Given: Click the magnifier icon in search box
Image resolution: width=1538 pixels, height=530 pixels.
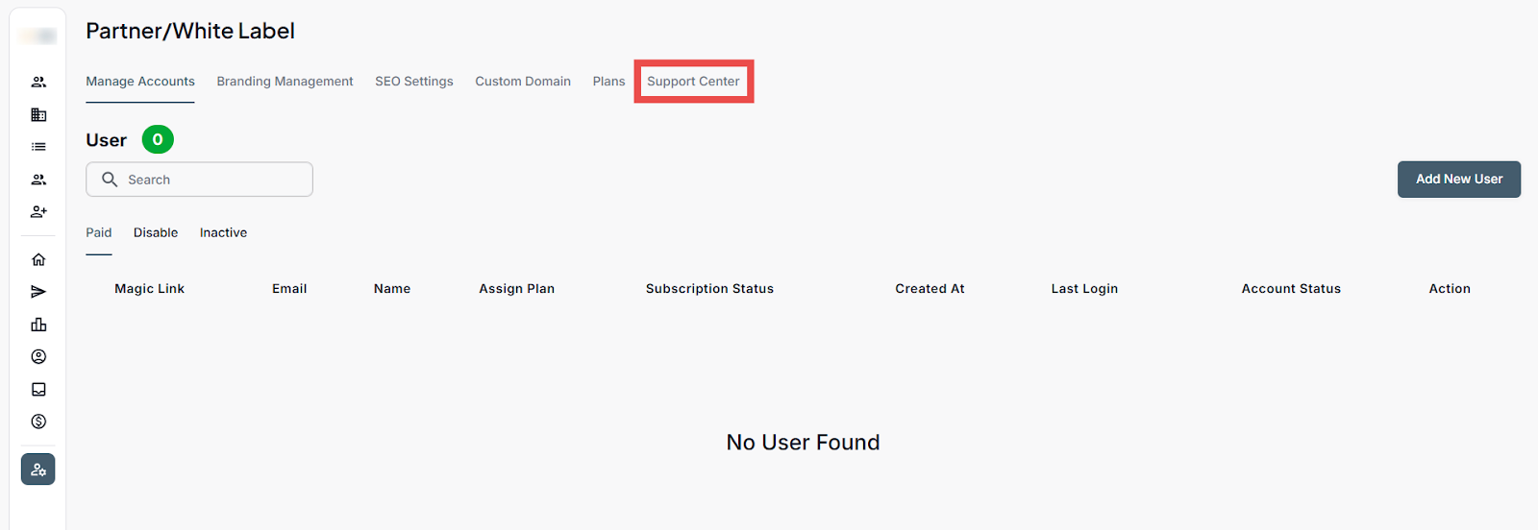Looking at the screenshot, I should coord(110,180).
